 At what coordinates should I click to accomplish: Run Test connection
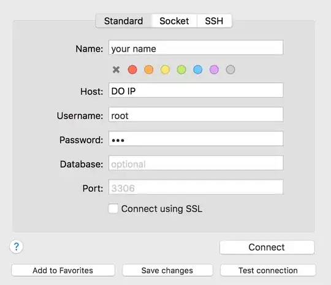coord(268,270)
